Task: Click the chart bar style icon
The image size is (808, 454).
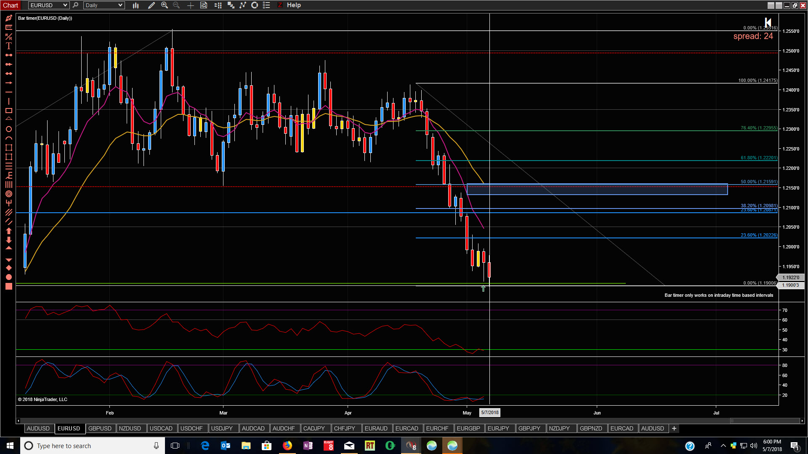Action: (x=136, y=5)
